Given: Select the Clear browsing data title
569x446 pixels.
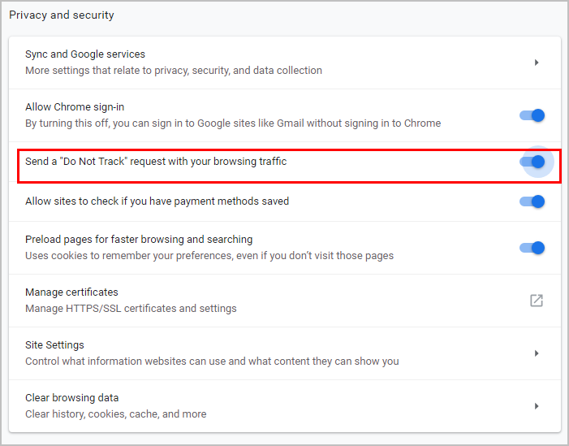Looking at the screenshot, I should (x=72, y=398).
